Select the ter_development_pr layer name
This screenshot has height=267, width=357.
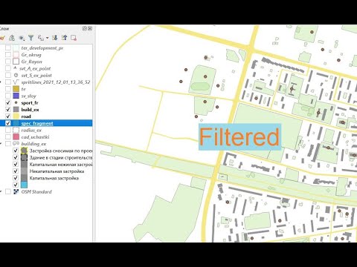click(42, 48)
